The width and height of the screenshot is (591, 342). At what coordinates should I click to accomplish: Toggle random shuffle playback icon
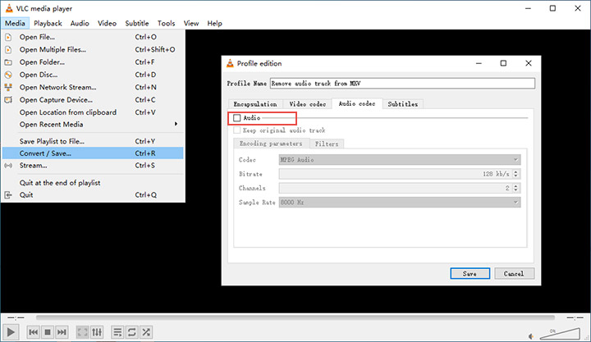point(146,332)
